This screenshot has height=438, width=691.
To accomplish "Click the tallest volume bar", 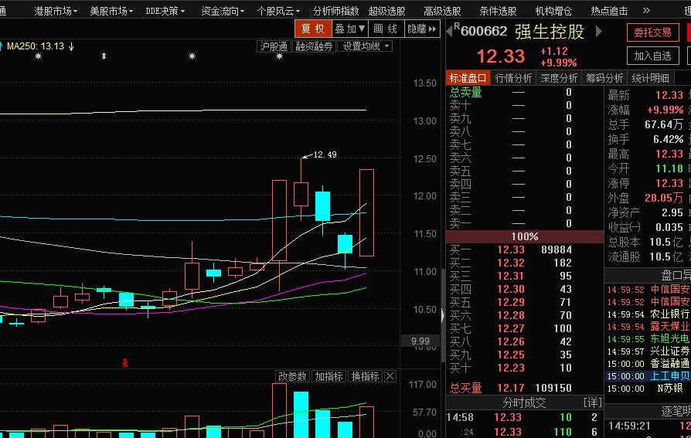I will pos(279,410).
